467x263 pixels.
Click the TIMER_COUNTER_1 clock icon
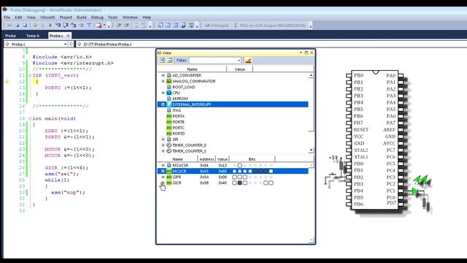tap(169, 151)
